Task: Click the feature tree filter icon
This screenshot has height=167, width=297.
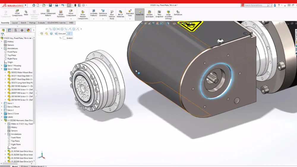Action: click(2, 34)
